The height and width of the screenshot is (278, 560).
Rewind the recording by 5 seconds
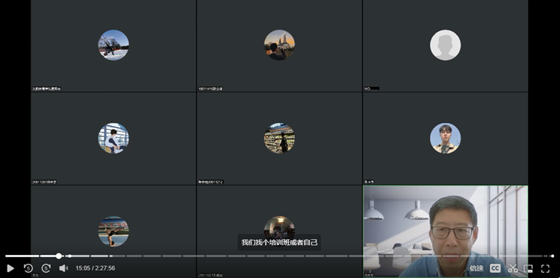point(28,268)
